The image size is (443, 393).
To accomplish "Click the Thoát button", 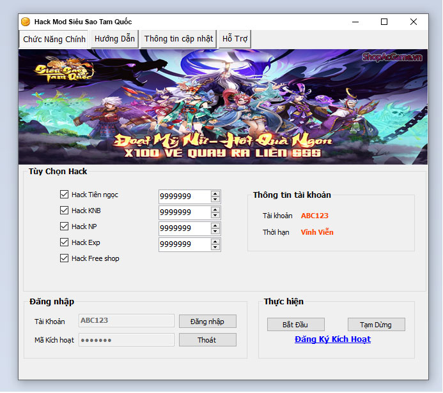I will tap(208, 340).
